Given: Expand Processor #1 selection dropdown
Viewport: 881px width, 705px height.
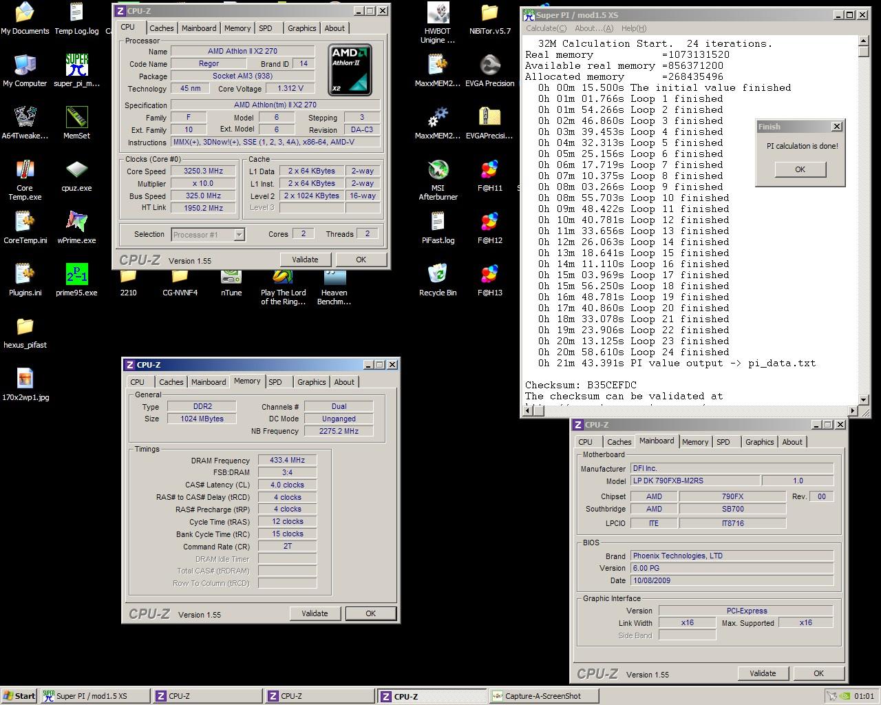Looking at the screenshot, I should point(239,235).
